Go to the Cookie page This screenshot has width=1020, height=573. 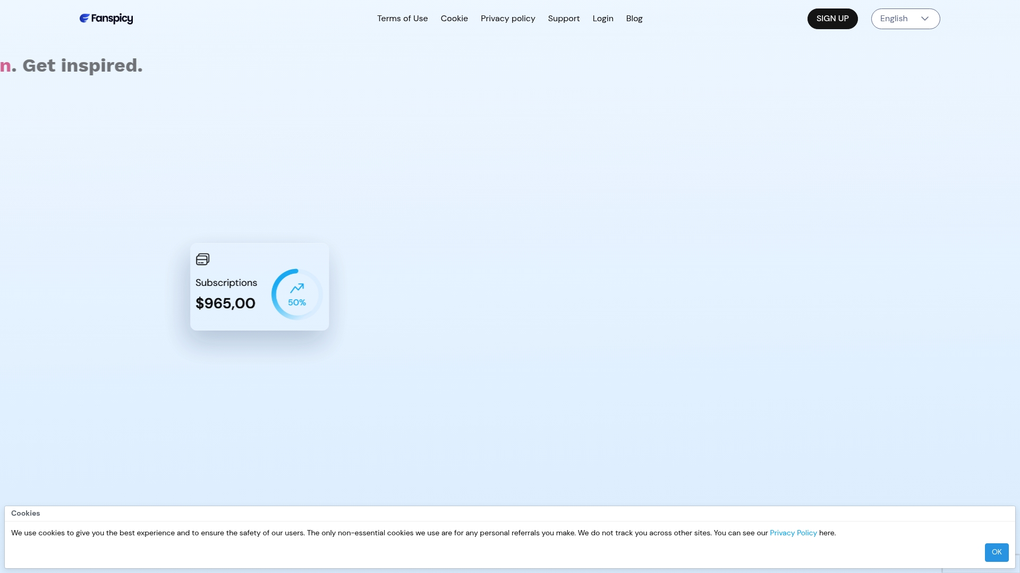(454, 19)
